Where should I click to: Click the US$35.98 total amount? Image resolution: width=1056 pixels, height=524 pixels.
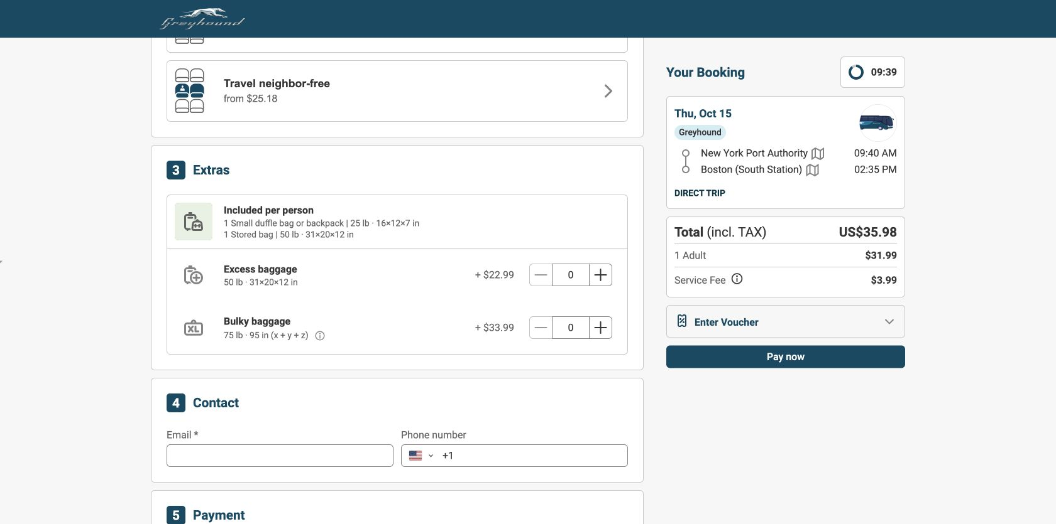(x=867, y=232)
